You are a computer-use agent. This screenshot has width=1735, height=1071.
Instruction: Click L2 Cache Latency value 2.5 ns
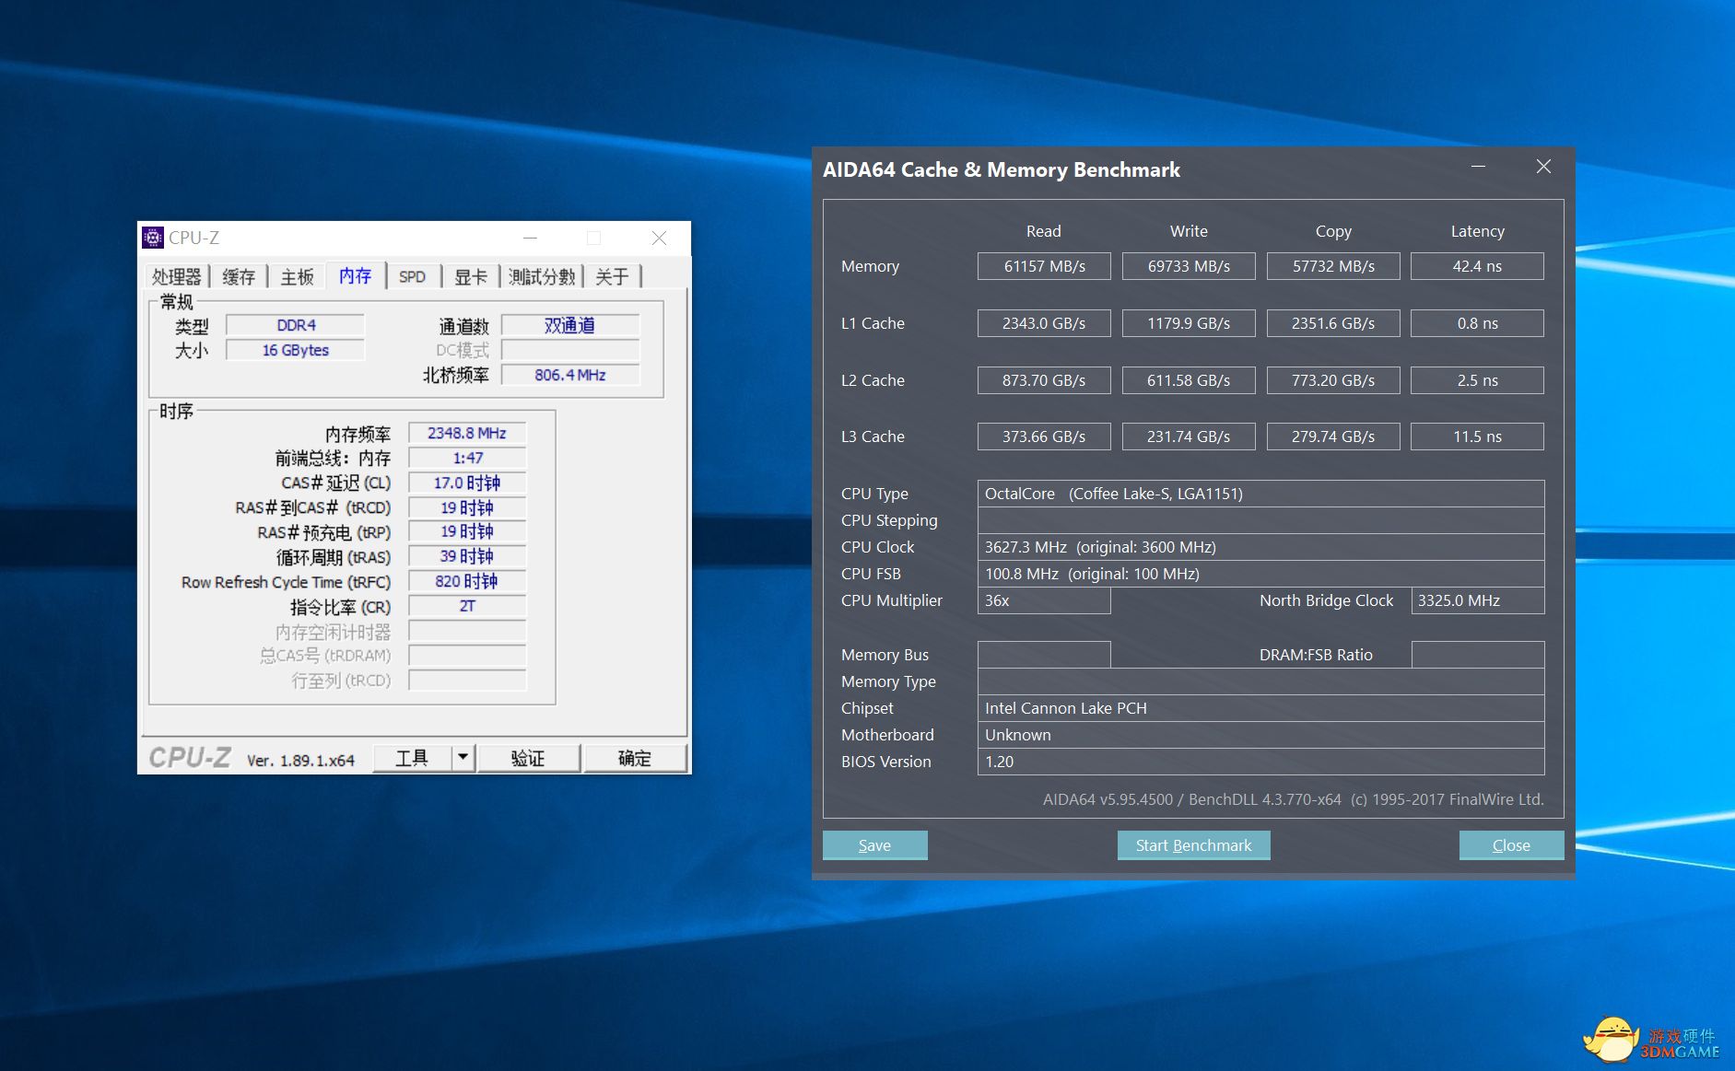coord(1477,380)
